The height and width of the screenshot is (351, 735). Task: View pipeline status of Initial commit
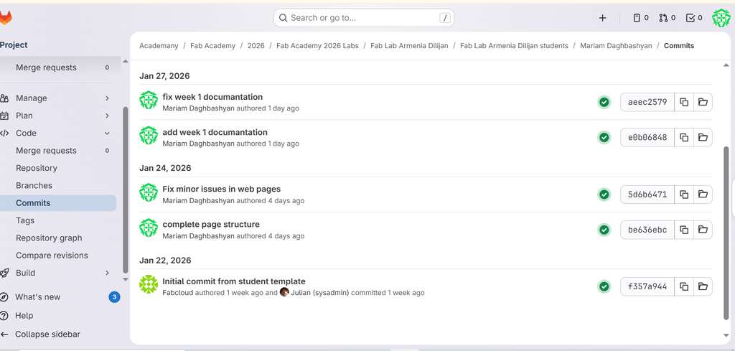click(x=604, y=286)
